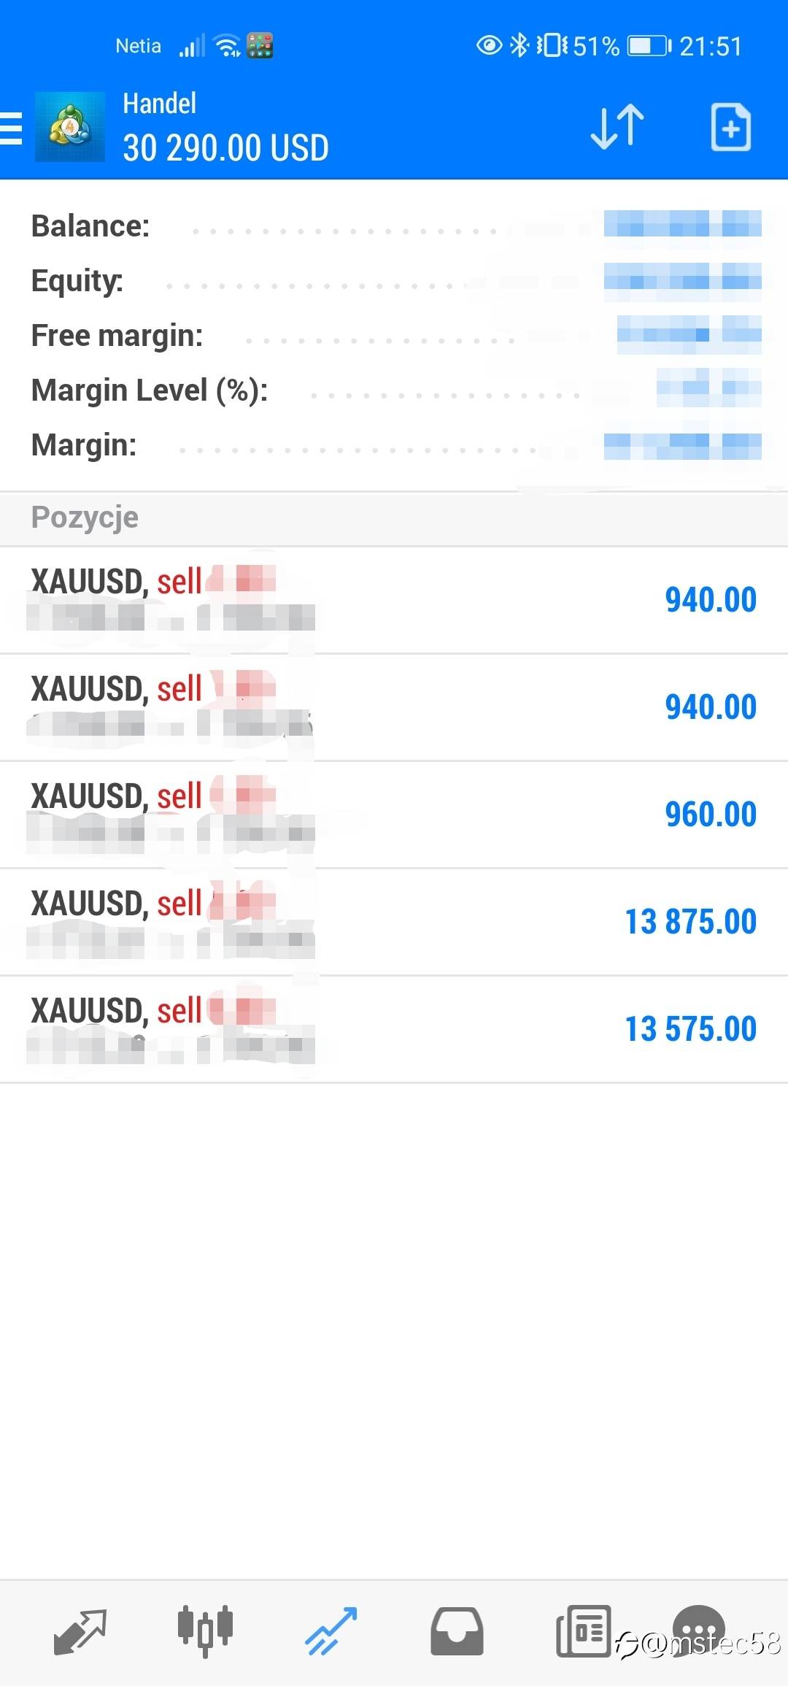Screen dimensions: 788x1686
Task: Select the XAUUSD sell position showing 960.00
Action: pyautogui.click(x=394, y=815)
